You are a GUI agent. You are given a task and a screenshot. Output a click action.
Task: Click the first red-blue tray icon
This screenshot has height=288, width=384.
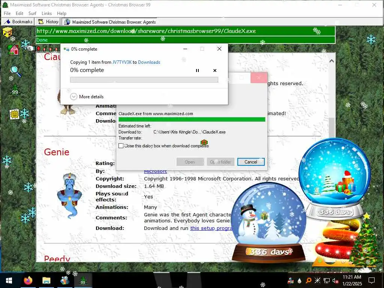point(291,280)
